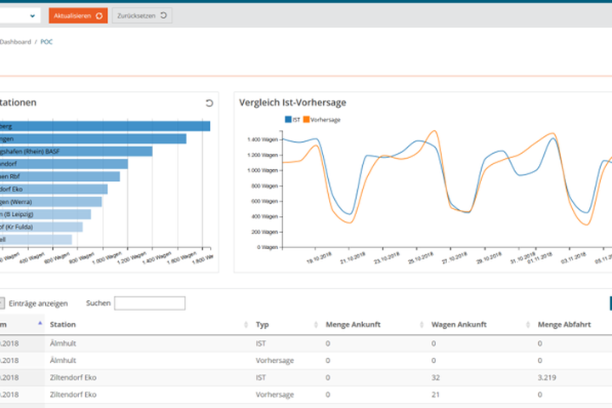Image resolution: width=612 pixels, height=408 pixels.
Task: Toggle the Vorhersage series in legend
Action: click(322, 120)
